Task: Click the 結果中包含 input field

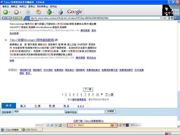Action: coord(91,112)
